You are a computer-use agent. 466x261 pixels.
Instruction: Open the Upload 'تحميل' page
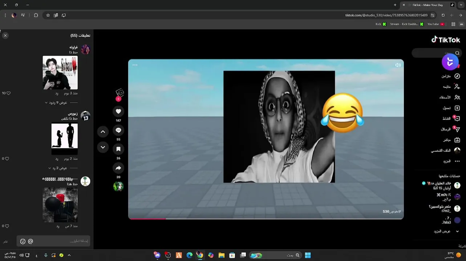point(451,108)
